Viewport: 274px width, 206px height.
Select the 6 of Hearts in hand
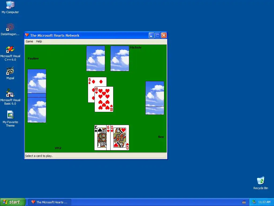coord(108,138)
